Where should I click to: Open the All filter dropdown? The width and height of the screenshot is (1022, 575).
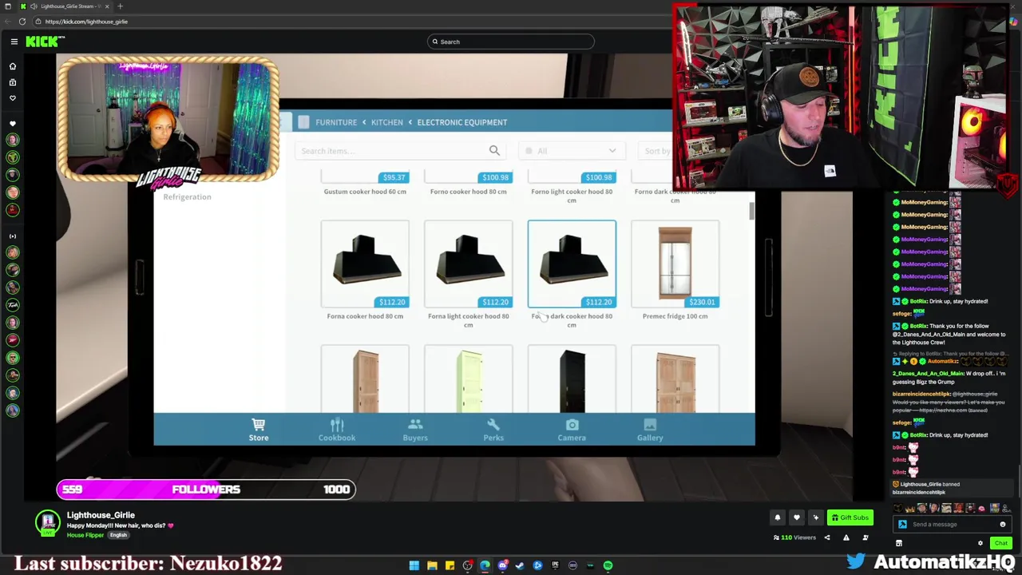pyautogui.click(x=571, y=151)
